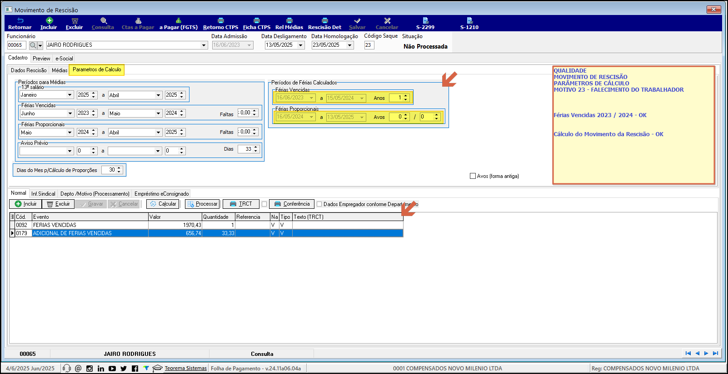Screen dimensions: 728x374
Task: Click Excluir button in events panel
Action: 58,204
